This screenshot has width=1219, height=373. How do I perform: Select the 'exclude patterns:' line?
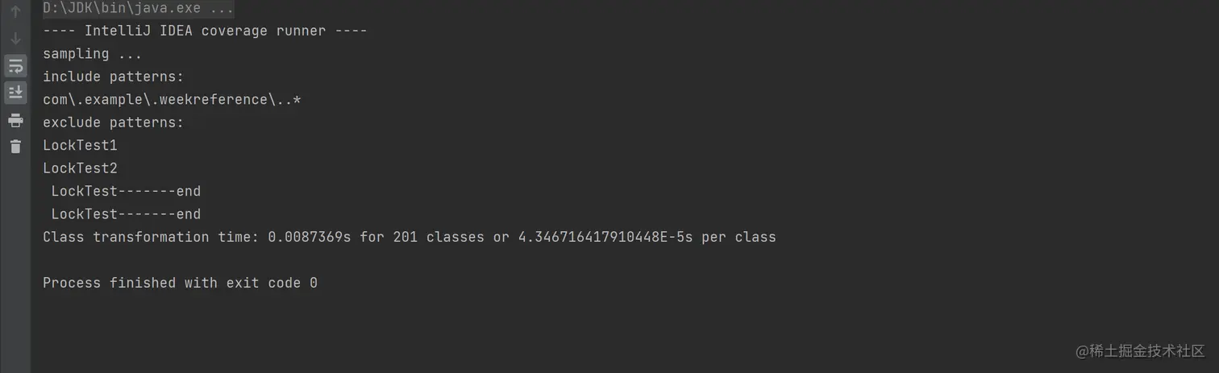point(114,122)
